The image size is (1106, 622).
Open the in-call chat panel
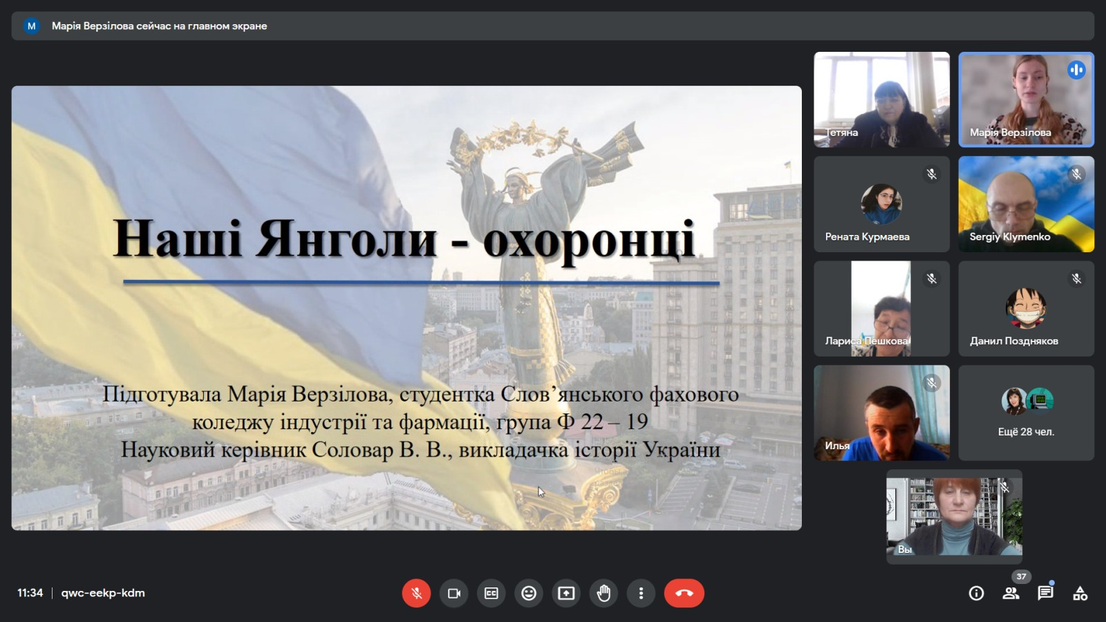[1045, 593]
